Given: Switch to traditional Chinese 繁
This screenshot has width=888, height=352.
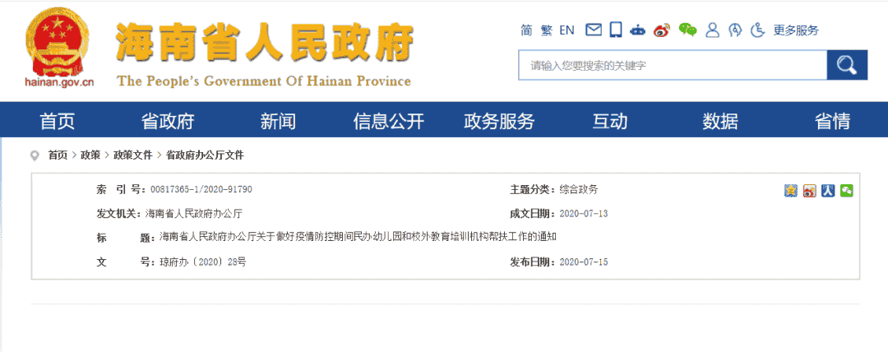Looking at the screenshot, I should click(x=547, y=30).
